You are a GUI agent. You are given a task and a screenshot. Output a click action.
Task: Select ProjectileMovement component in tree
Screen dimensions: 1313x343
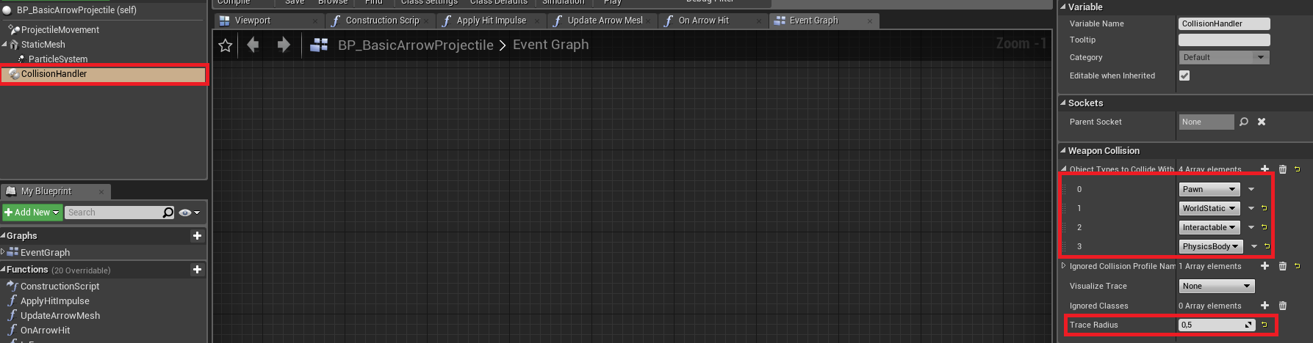(x=60, y=30)
